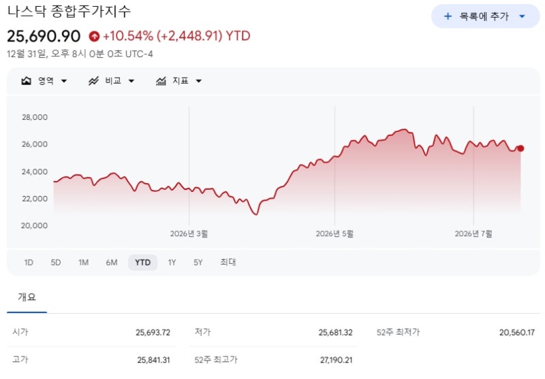Click the area chart type icon

click(x=27, y=81)
